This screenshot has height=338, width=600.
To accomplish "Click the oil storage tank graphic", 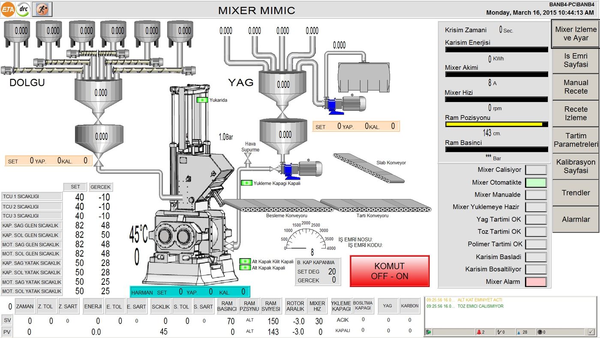I will (x=363, y=77).
